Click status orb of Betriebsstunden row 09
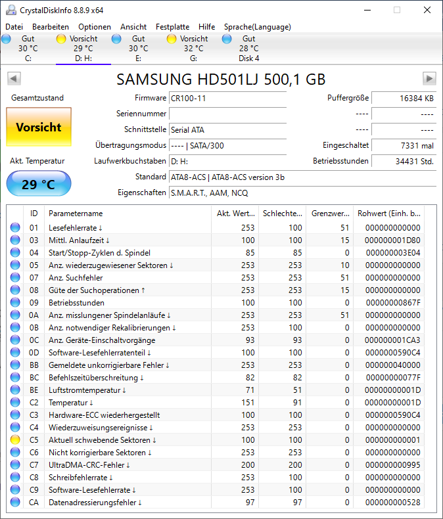Viewport: 443px width, 519px height. pos(15,302)
